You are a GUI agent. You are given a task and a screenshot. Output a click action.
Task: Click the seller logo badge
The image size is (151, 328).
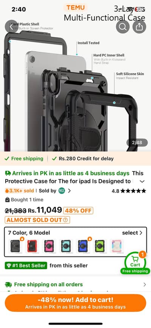point(62,191)
